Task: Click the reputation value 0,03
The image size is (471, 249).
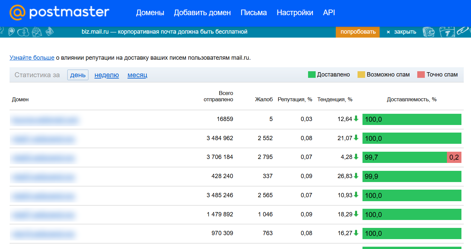Action: pos(306,119)
